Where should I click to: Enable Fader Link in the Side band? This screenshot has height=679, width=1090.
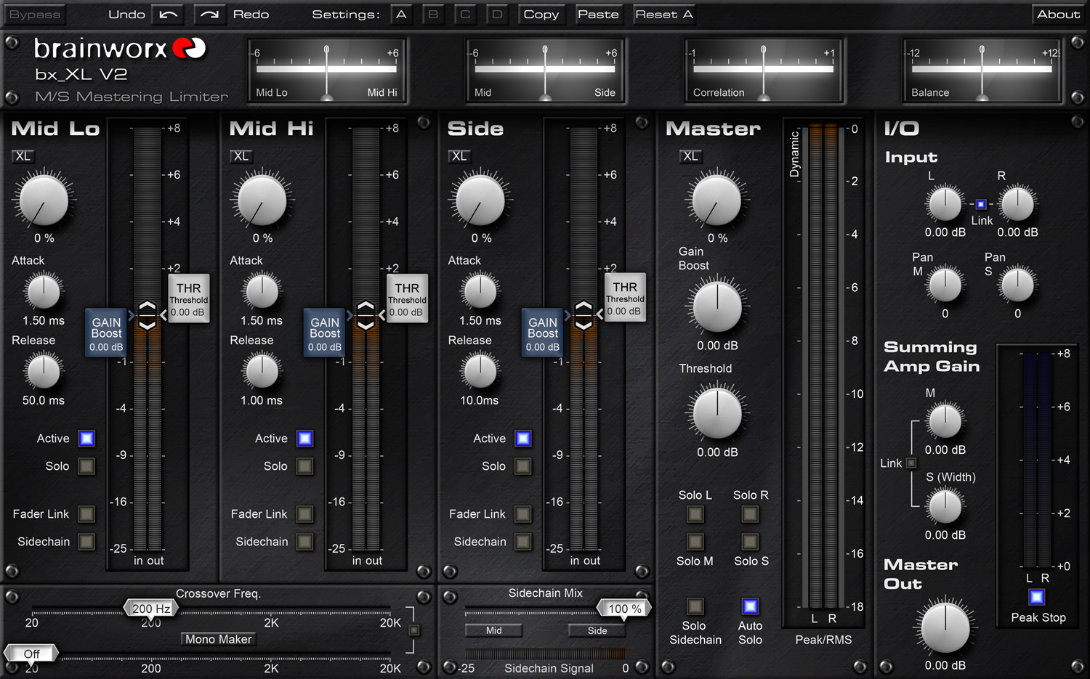(523, 513)
